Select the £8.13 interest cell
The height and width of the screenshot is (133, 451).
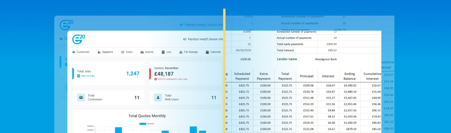[x=331, y=117]
